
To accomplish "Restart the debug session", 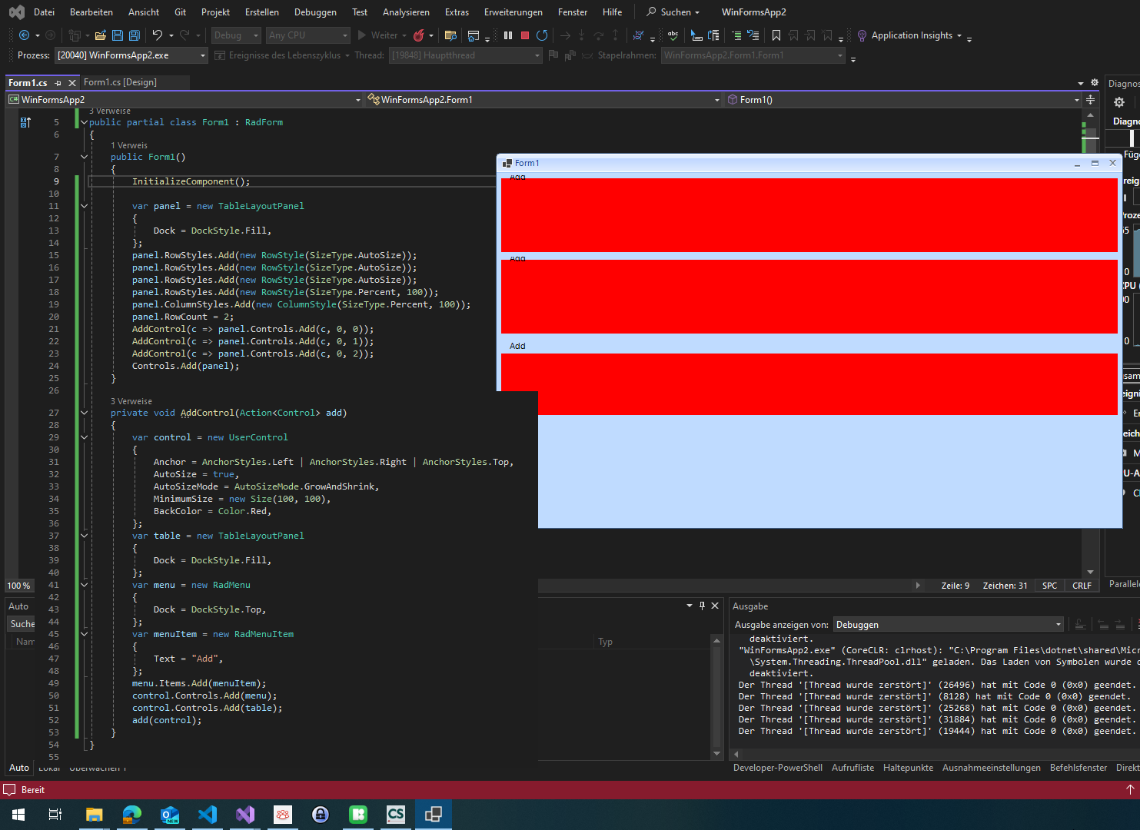I will click(x=542, y=35).
